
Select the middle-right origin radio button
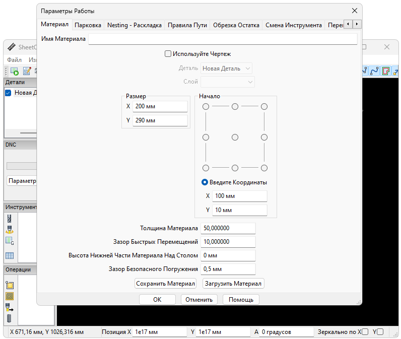264,138
